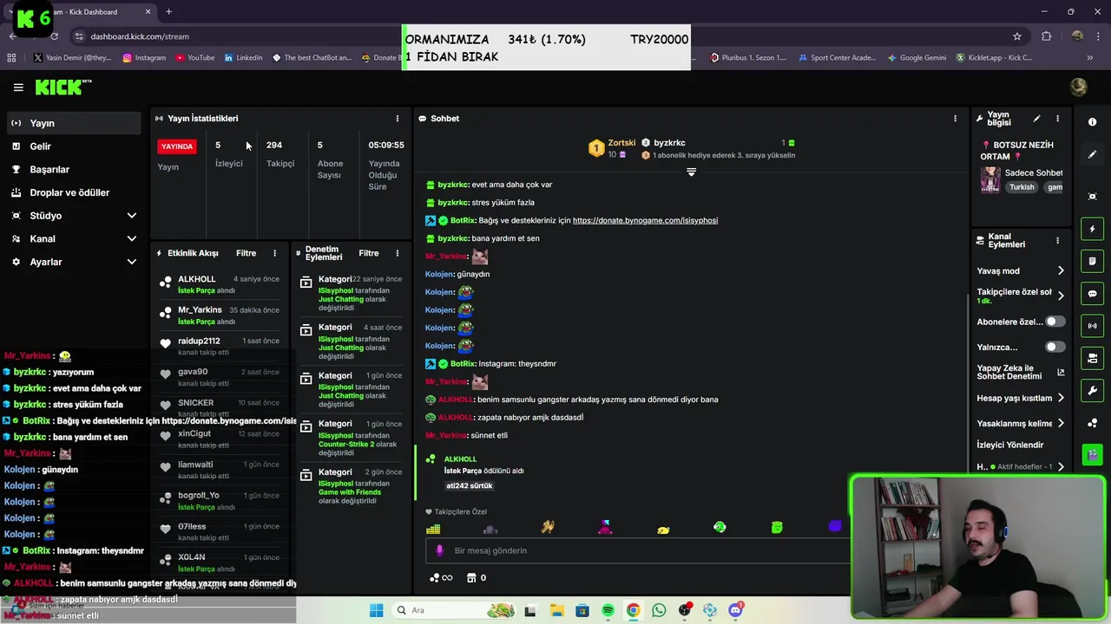Open Spotify from the Windows taskbar
The height and width of the screenshot is (624, 1111).
click(608, 610)
